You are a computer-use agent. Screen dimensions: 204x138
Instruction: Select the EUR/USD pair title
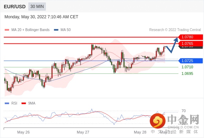coord(15,7)
